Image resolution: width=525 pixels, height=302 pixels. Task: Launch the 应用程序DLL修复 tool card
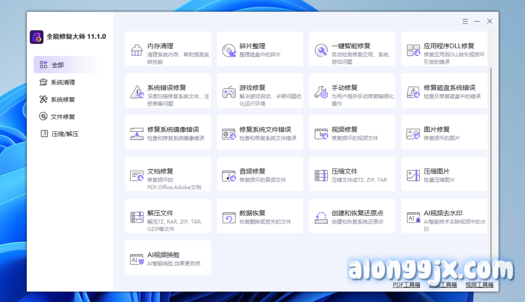pos(444,49)
